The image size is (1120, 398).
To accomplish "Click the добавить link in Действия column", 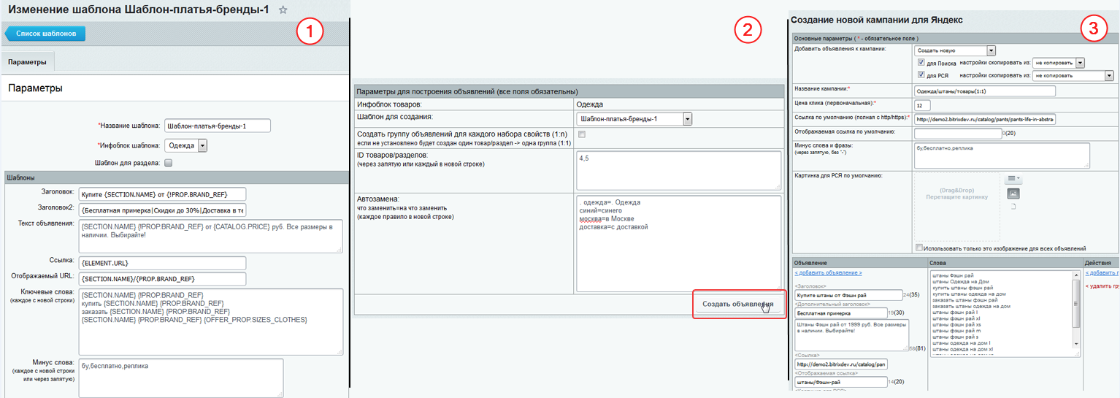I will (x=1102, y=272).
